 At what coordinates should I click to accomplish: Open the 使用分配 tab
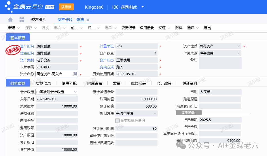tap(69, 83)
